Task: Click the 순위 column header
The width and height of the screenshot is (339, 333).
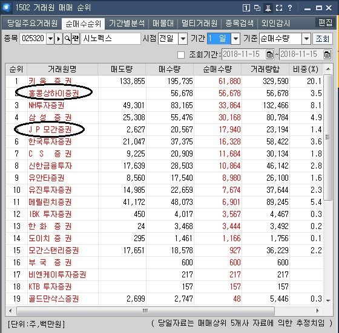Action: 16,70
